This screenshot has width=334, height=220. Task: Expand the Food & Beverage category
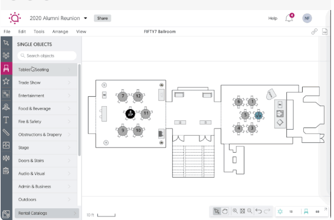(45, 109)
